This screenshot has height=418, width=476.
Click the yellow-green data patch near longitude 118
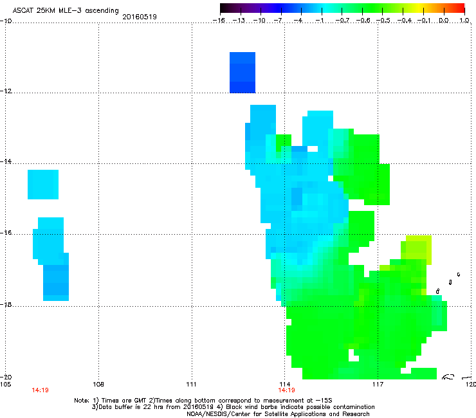[416, 250]
